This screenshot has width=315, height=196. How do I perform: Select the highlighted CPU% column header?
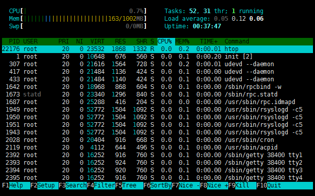(x=166, y=41)
